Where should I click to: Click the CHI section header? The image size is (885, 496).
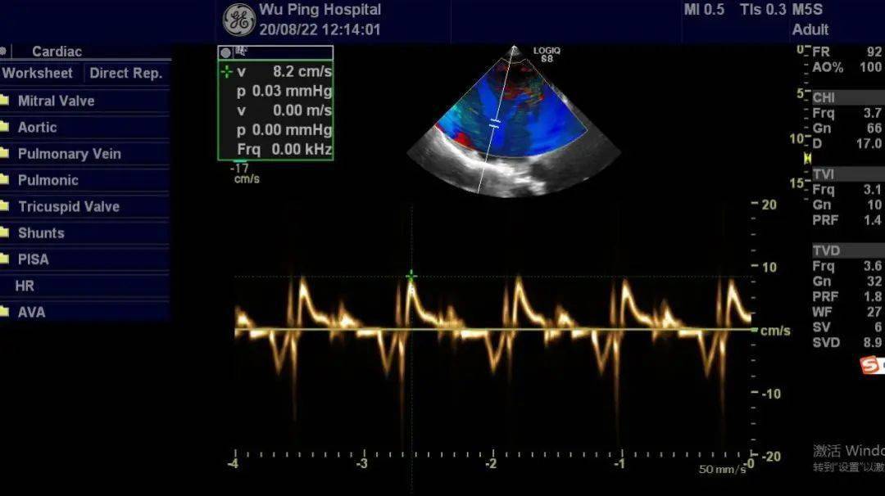[847, 97]
